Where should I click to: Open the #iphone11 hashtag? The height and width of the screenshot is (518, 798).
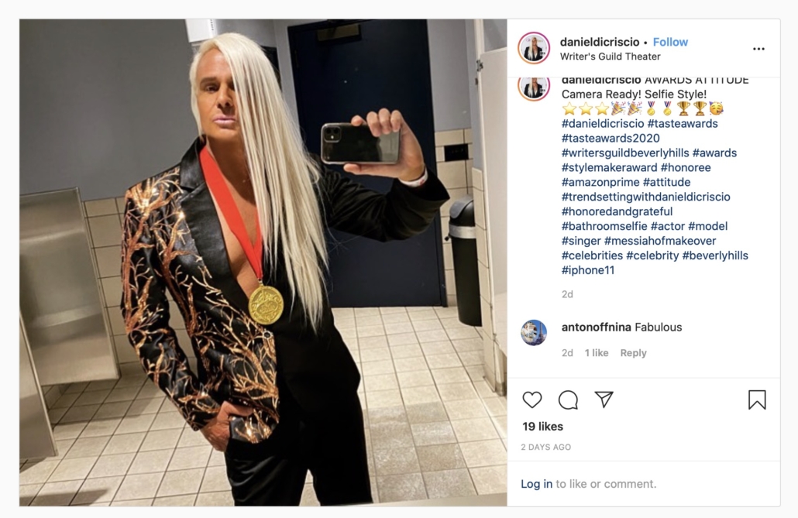588,270
